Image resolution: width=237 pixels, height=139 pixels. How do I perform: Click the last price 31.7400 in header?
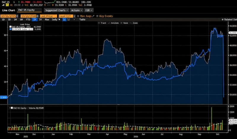tap(25, 2)
